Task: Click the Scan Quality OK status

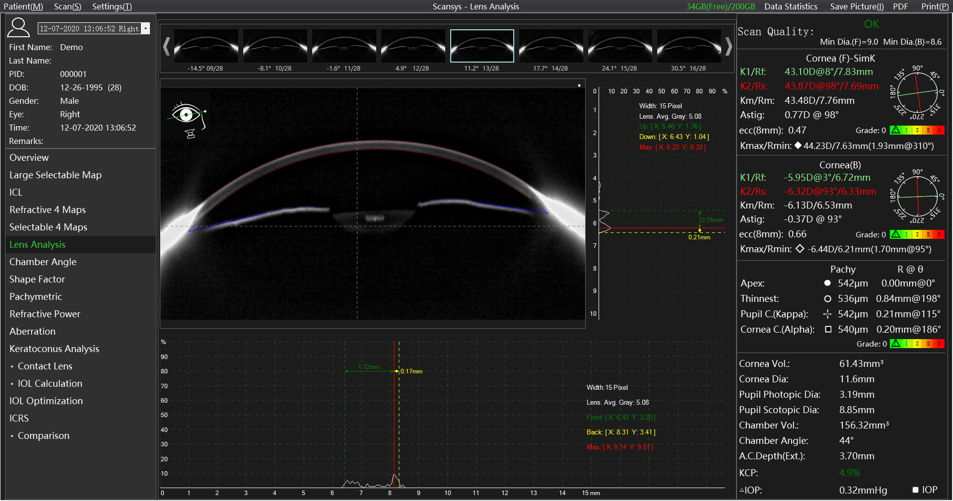Action: coord(871,24)
